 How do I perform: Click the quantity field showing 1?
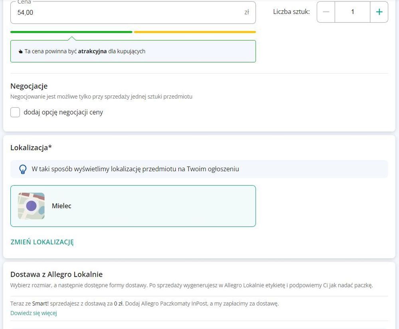point(352,12)
